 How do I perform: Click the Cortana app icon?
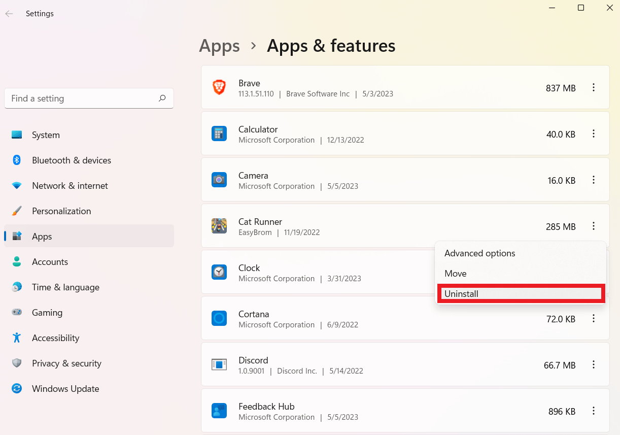pos(219,318)
